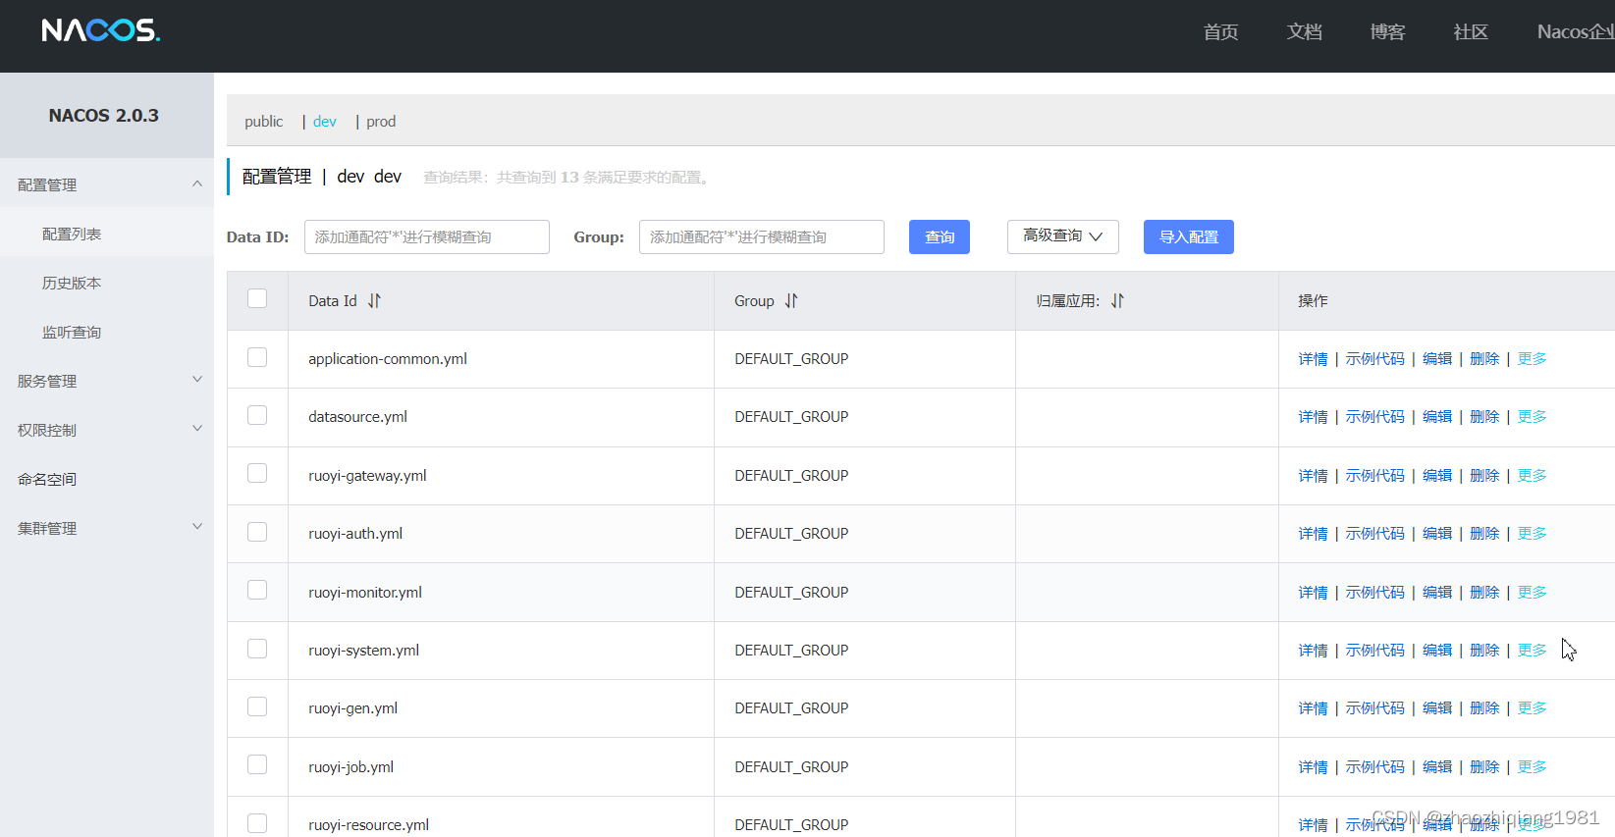Collapse the 配置管理 sidebar section

(x=197, y=183)
